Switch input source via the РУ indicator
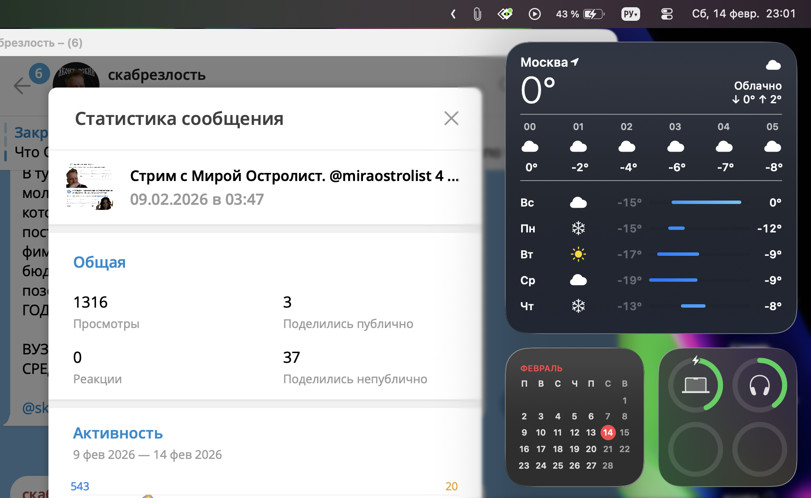The height and width of the screenshot is (498, 811). tap(630, 14)
